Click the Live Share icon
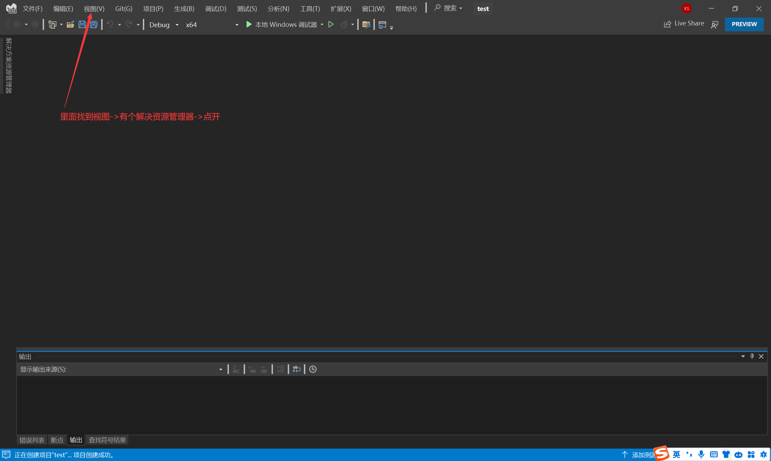Viewport: 771px width, 461px height. point(667,24)
